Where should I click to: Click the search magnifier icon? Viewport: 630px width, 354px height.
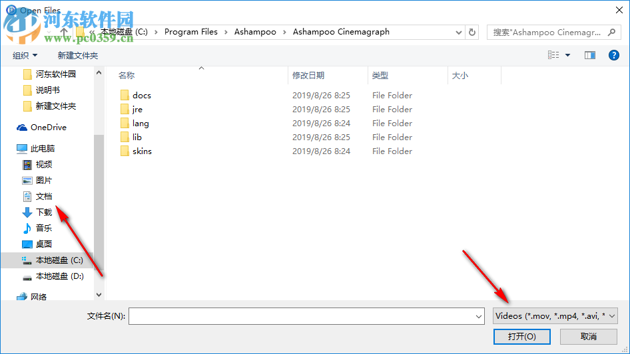pyautogui.click(x=611, y=32)
